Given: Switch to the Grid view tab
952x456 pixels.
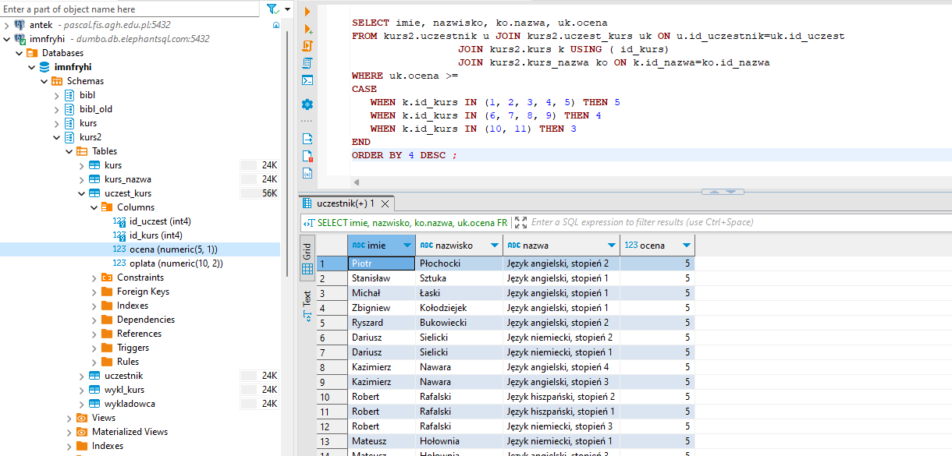Looking at the screenshot, I should (x=307, y=260).
